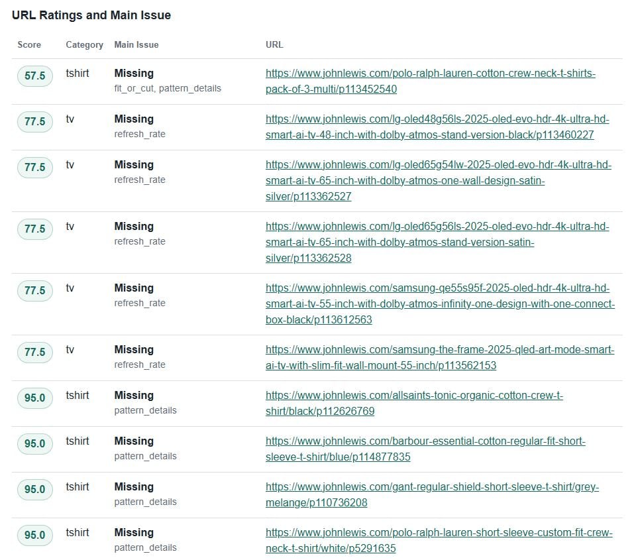Click the Score column header
The image size is (634, 560).
pos(29,44)
